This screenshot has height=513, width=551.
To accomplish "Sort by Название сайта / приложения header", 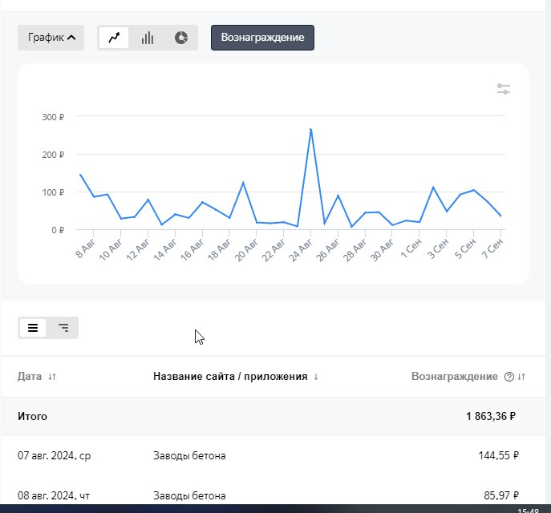I will (x=230, y=377).
